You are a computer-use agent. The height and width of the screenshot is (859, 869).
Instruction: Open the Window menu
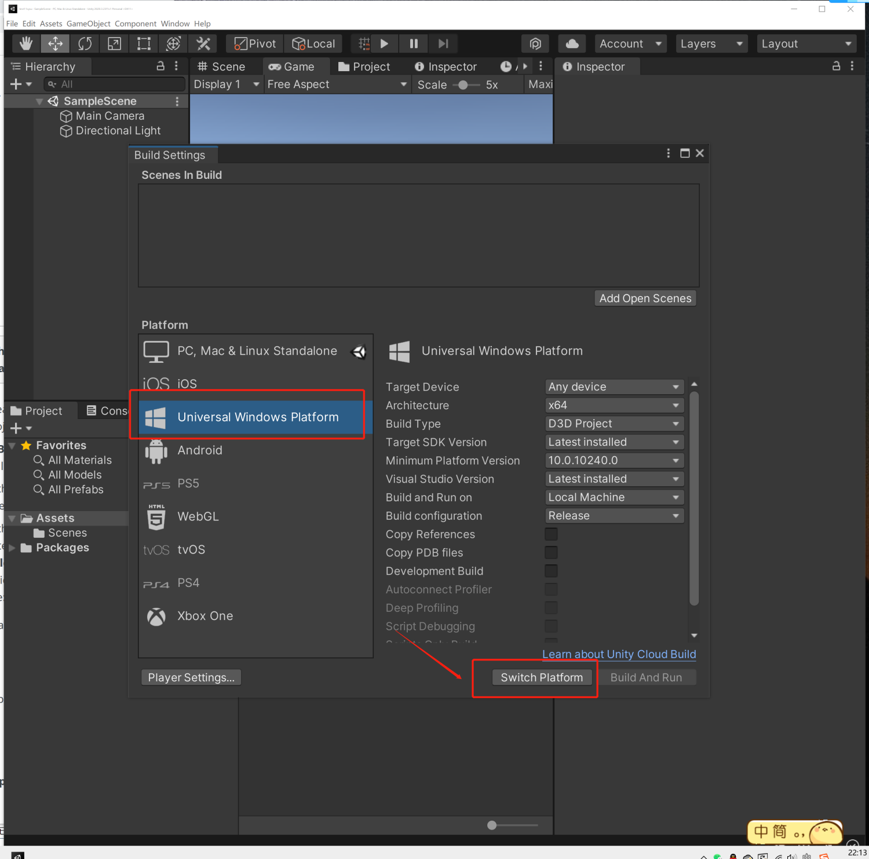tap(175, 24)
